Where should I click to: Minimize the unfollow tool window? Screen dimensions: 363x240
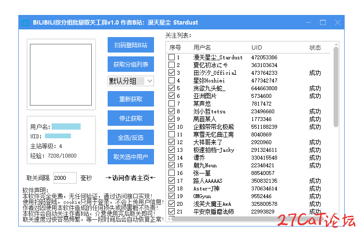308,23
